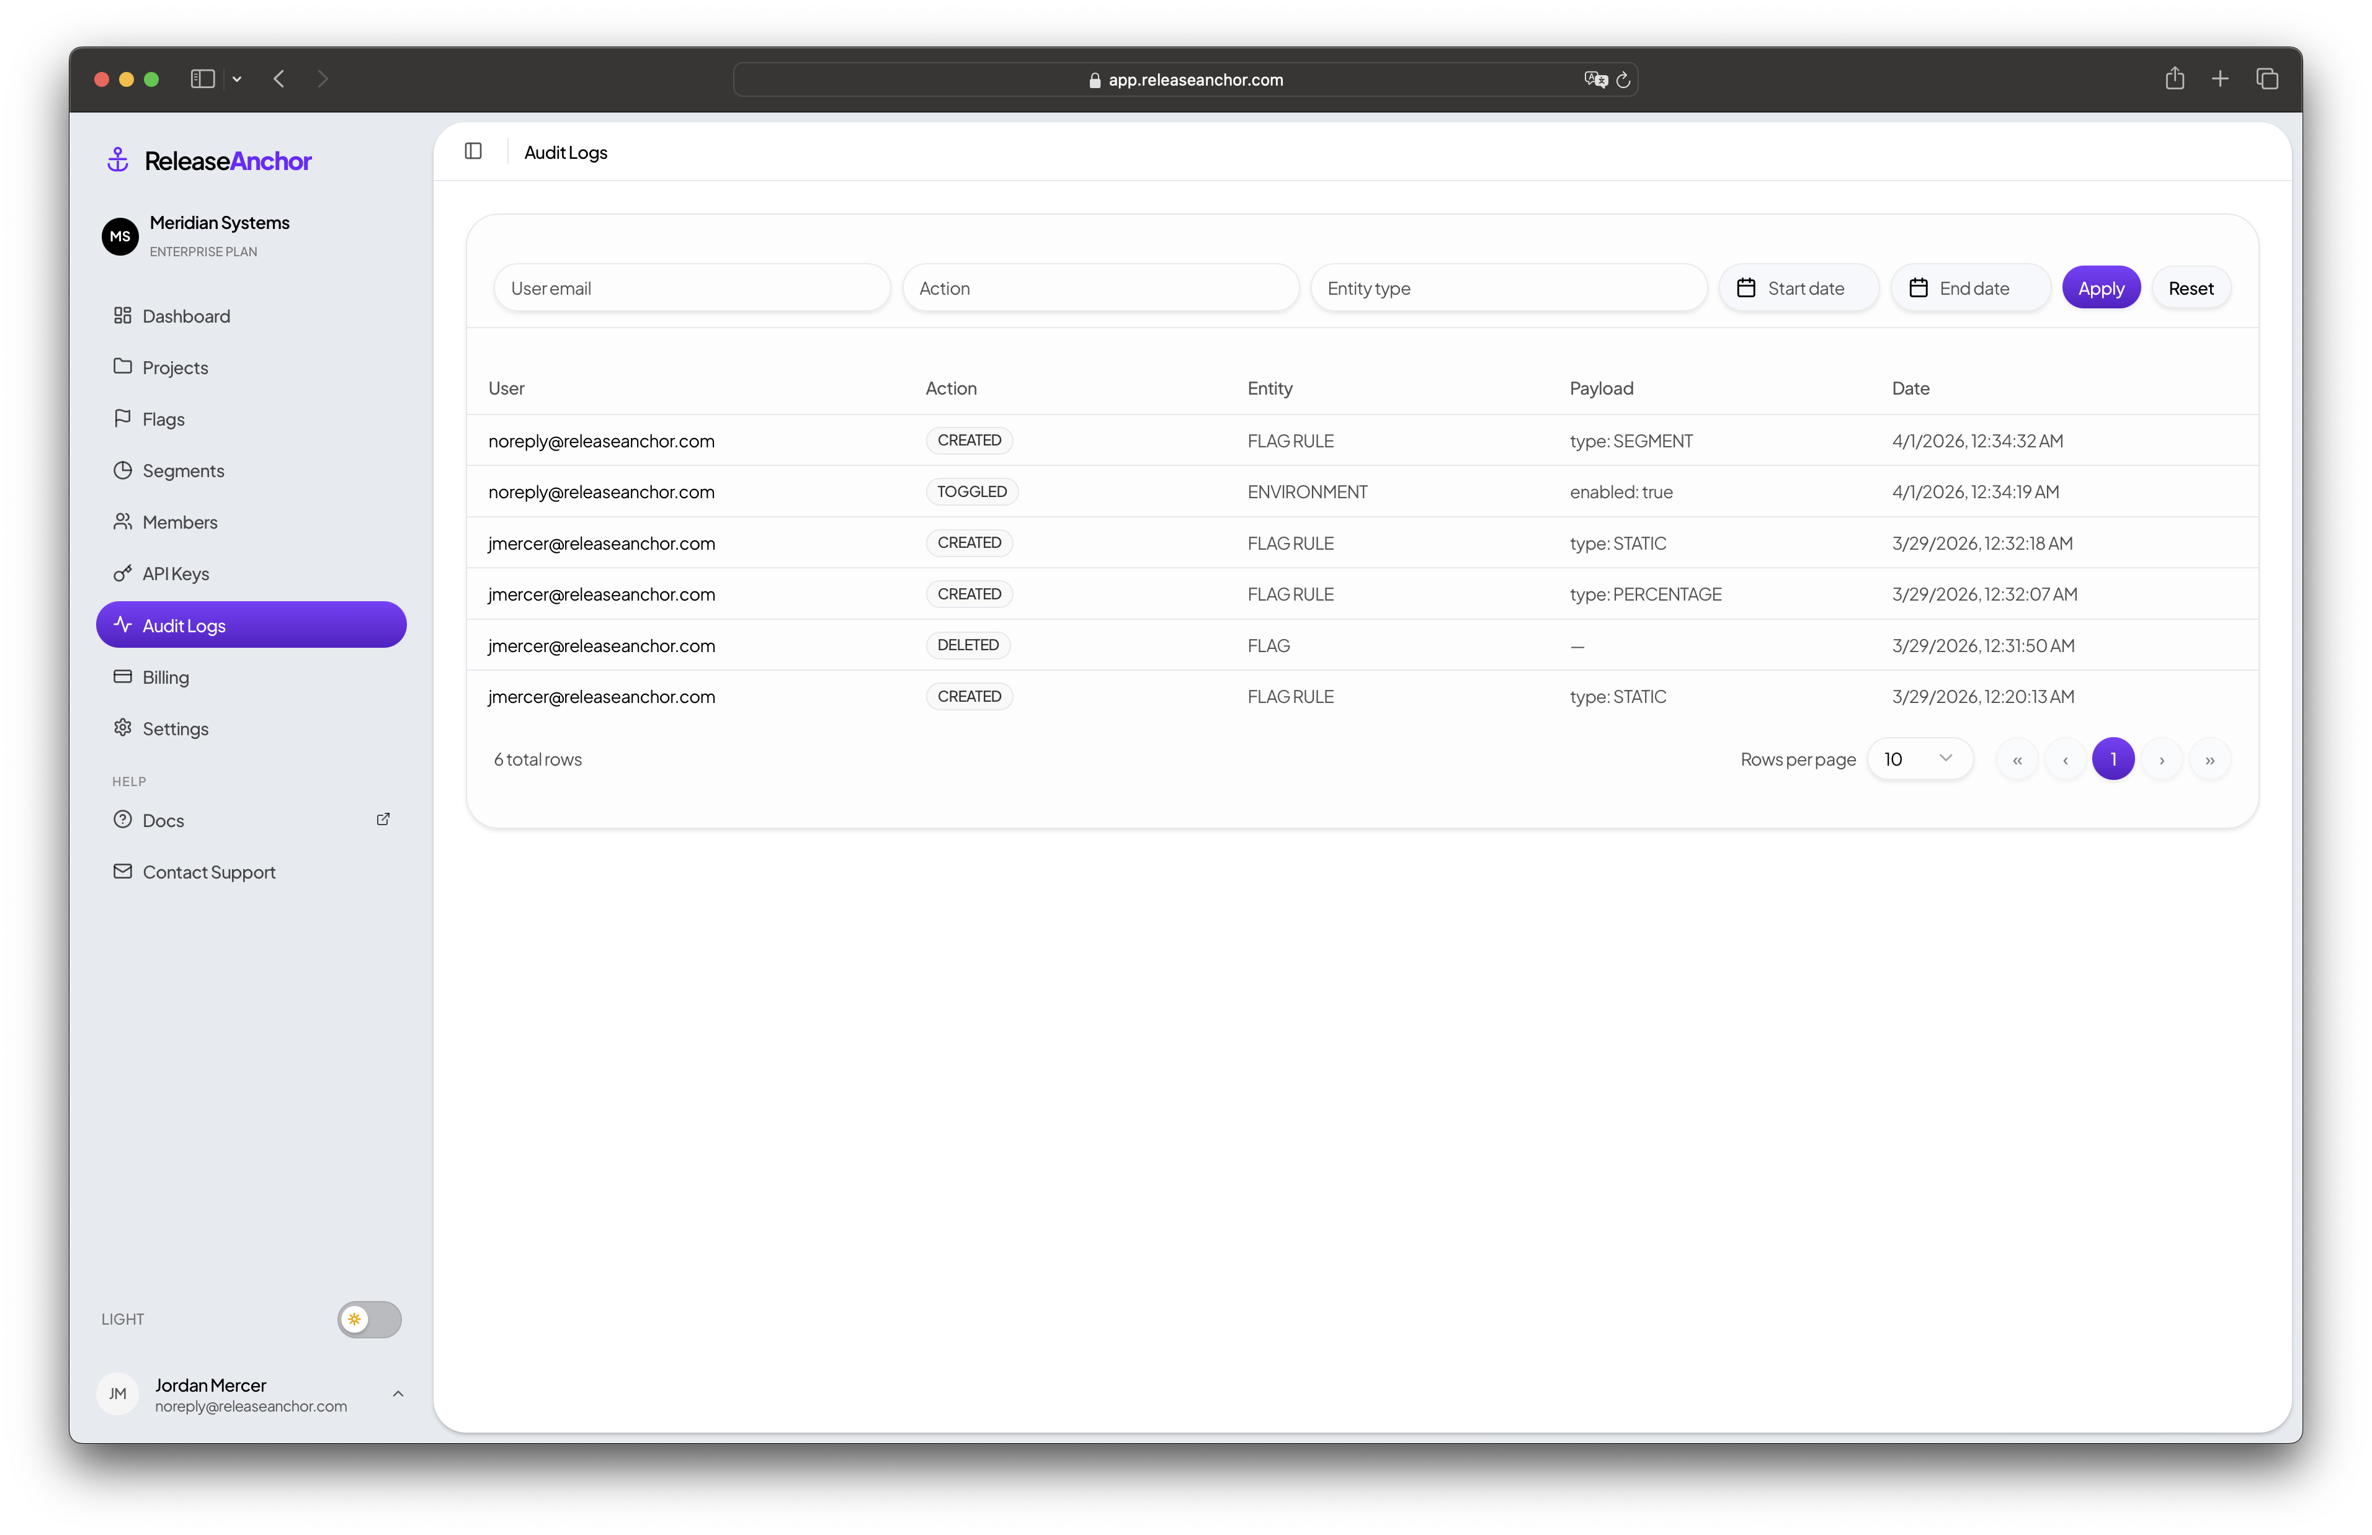The height and width of the screenshot is (1535, 2372).
Task: Open the Safari share menu
Action: 2174,78
